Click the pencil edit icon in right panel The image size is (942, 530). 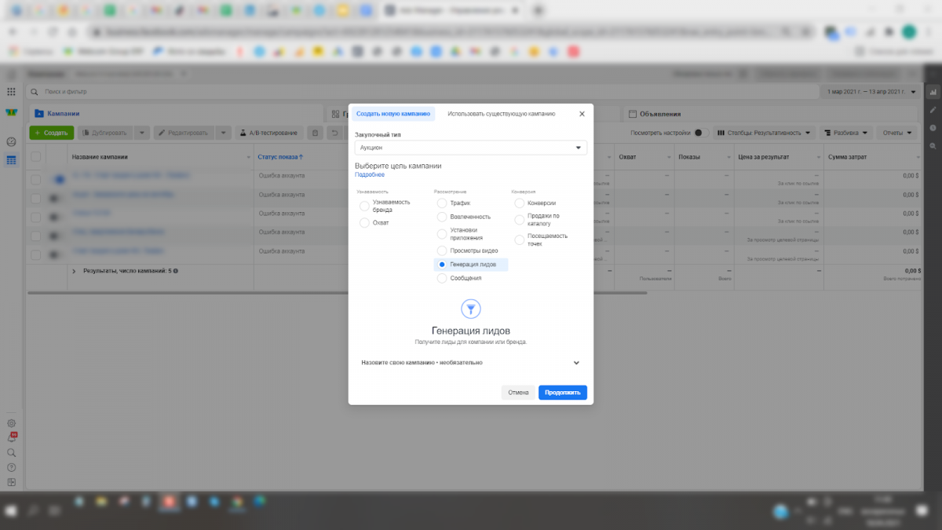pos(933,110)
